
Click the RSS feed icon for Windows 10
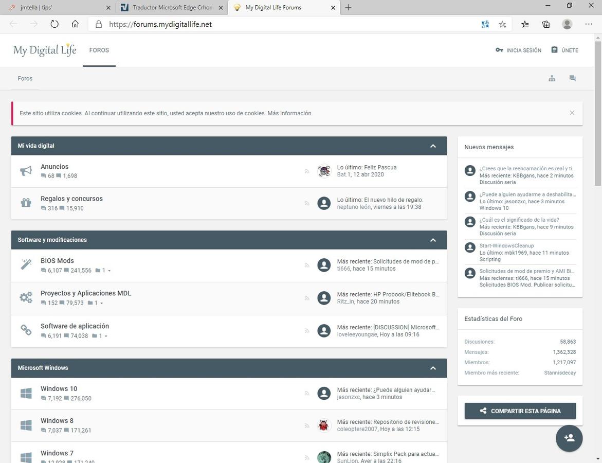[x=307, y=393]
